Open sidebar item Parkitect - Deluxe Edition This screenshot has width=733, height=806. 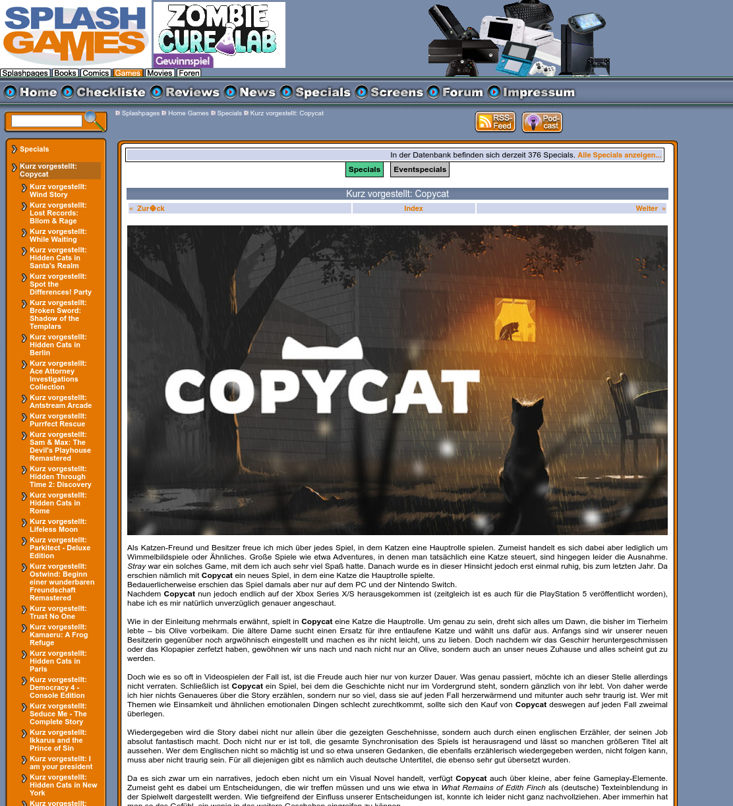(x=60, y=548)
